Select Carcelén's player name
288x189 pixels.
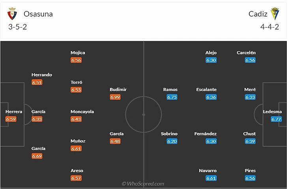(246, 53)
